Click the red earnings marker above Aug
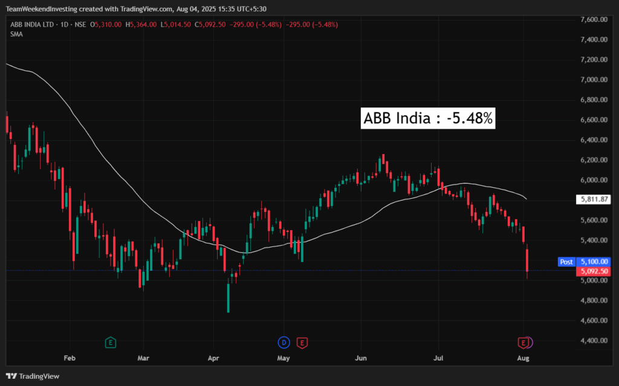Screen dimensions: 619x386 point(523,343)
